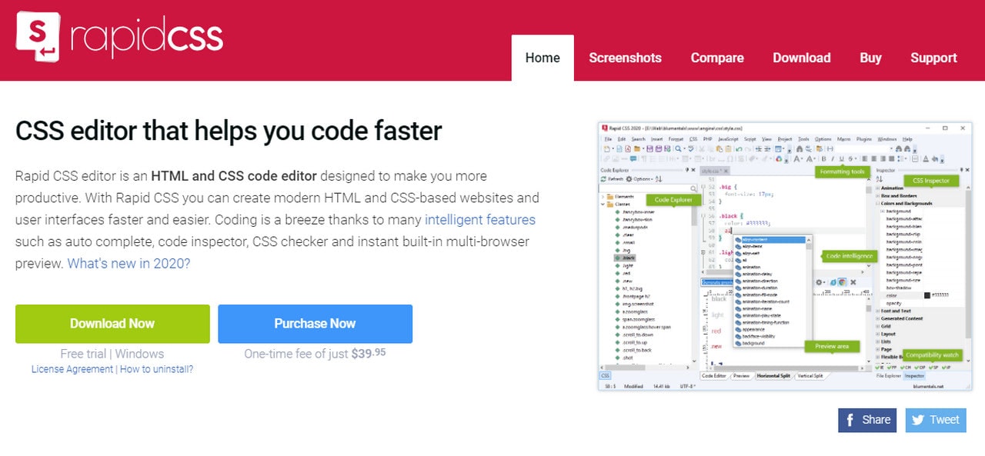Open the Compare menu item
985x456 pixels.
[717, 58]
